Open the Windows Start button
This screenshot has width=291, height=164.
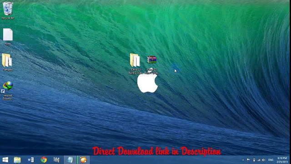5,160
